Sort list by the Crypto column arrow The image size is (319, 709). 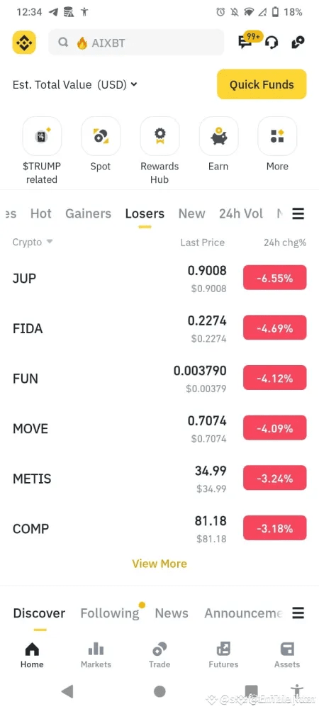50,242
